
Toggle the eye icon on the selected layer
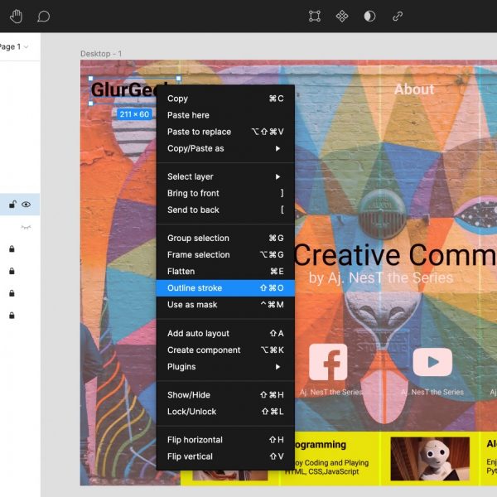27,205
